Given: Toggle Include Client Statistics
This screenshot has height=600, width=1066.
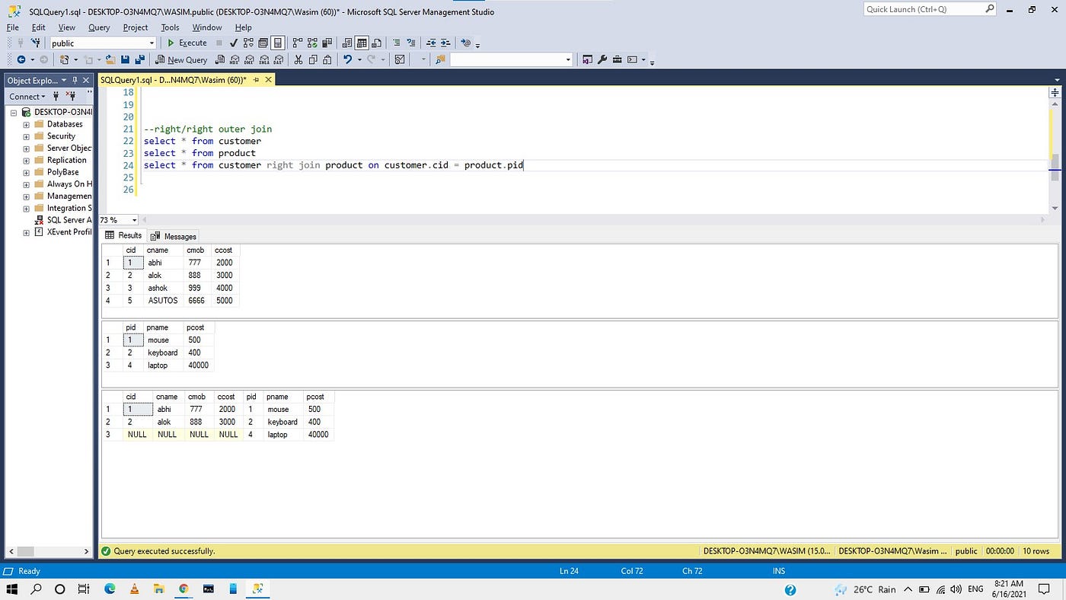Looking at the screenshot, I should pos(326,43).
